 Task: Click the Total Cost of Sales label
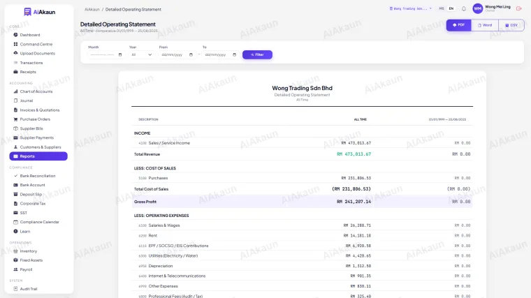click(x=151, y=189)
